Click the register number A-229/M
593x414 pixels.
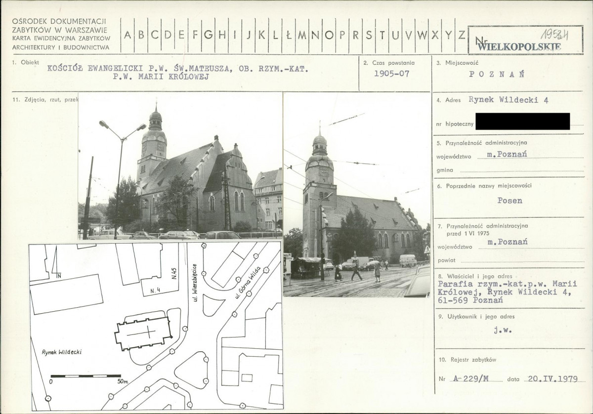click(470, 379)
